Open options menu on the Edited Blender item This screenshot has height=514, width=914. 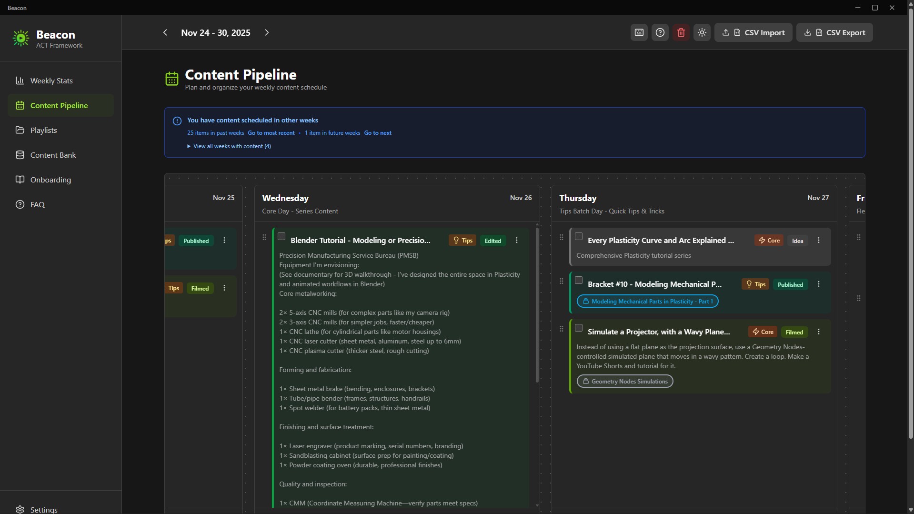[516, 241]
